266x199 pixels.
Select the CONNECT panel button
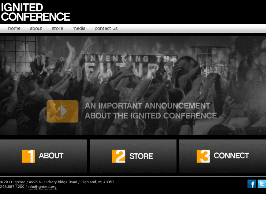coord(222,156)
